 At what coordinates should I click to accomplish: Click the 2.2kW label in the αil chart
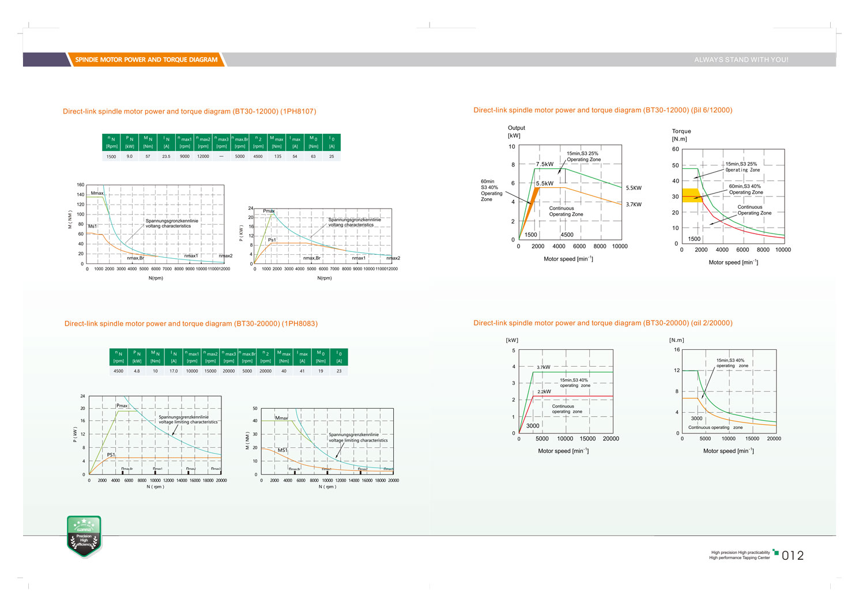point(544,391)
